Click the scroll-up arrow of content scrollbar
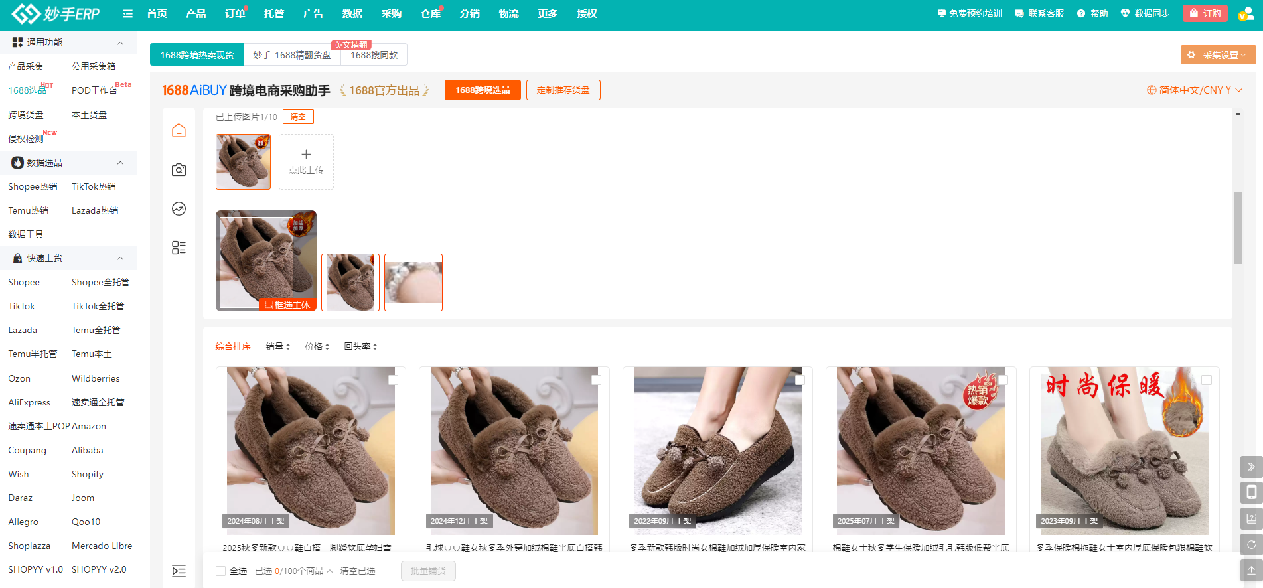Screen dimensions: 1263x588 coord(1238,114)
